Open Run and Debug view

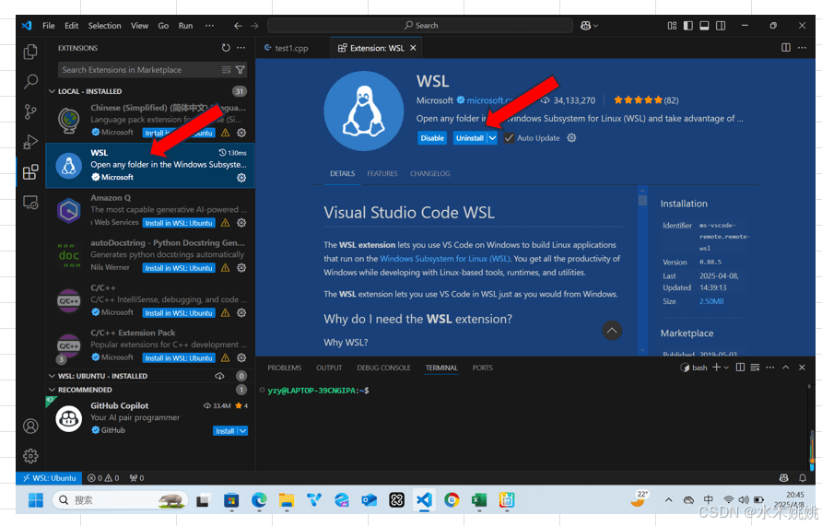click(x=30, y=142)
